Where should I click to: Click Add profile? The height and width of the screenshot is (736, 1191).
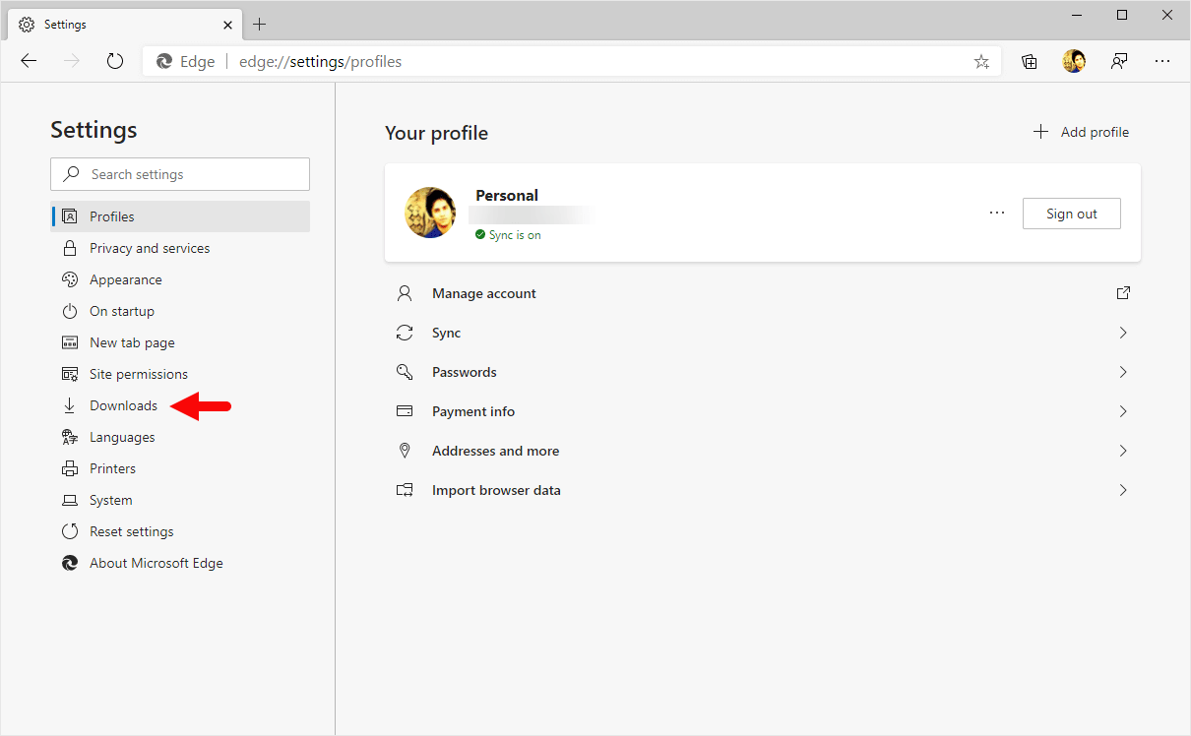[x=1080, y=131]
